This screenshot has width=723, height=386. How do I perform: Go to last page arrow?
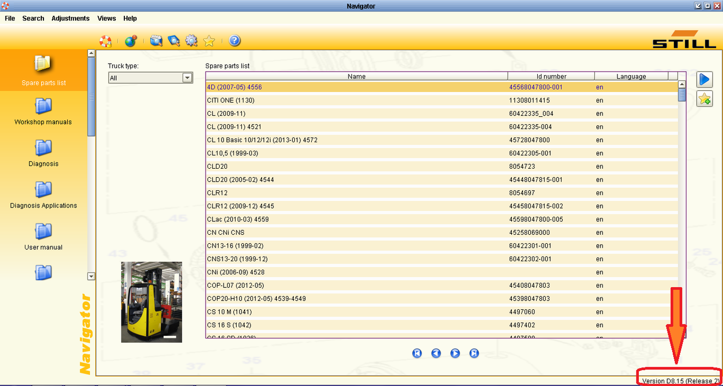click(474, 353)
